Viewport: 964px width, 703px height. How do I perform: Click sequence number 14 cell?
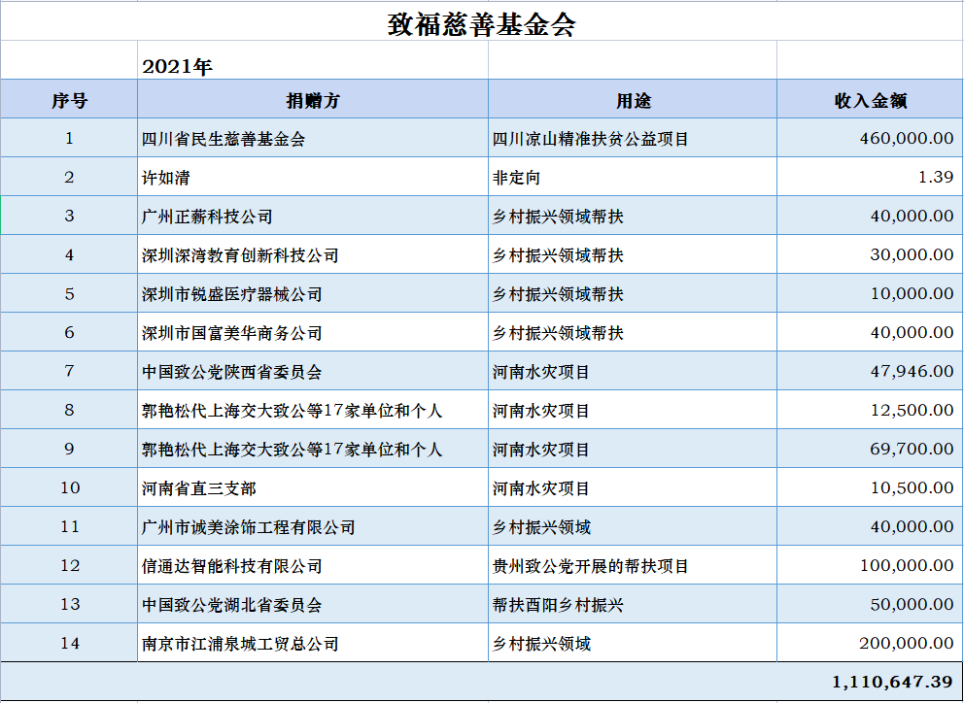coord(69,642)
